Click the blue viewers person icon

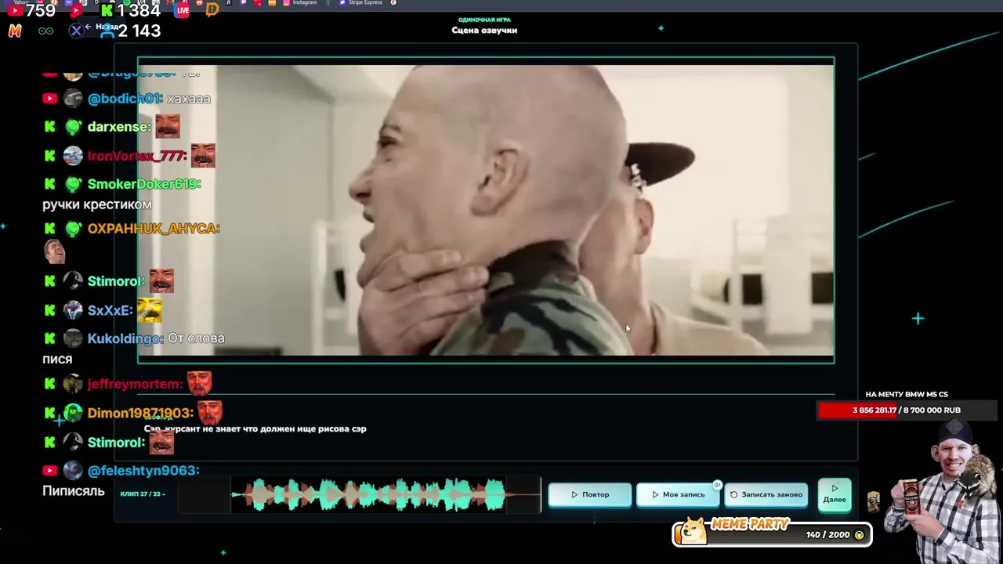coord(107,31)
